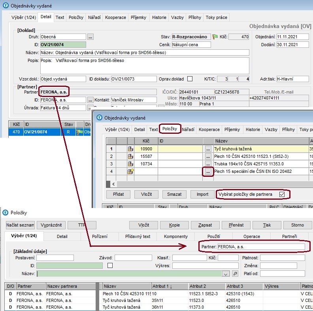
Task: Select Položky tab in second Objednávky window
Action: (170, 129)
